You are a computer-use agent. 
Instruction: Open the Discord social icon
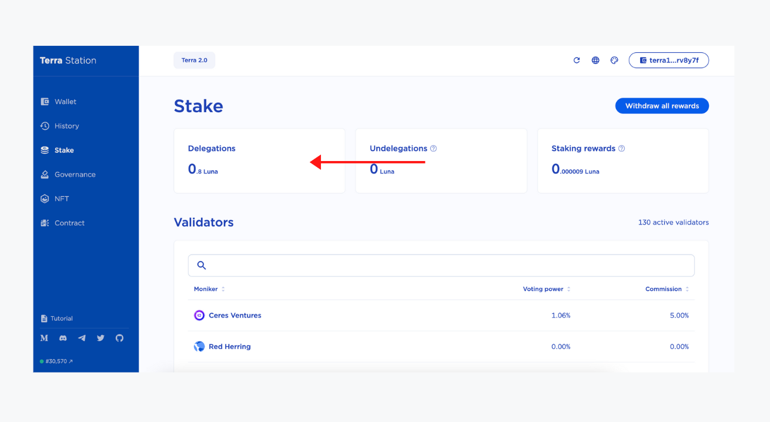tap(63, 338)
